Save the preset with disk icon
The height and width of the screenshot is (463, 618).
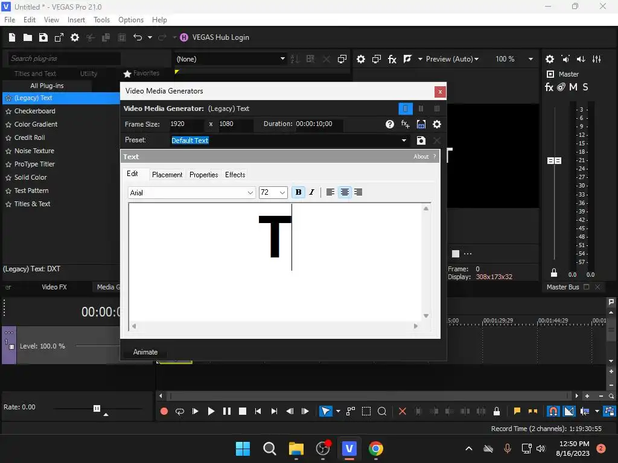421,140
